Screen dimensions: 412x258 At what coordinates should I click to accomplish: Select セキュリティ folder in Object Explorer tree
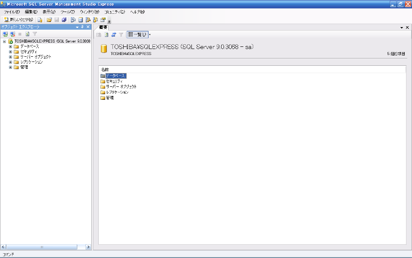29,52
